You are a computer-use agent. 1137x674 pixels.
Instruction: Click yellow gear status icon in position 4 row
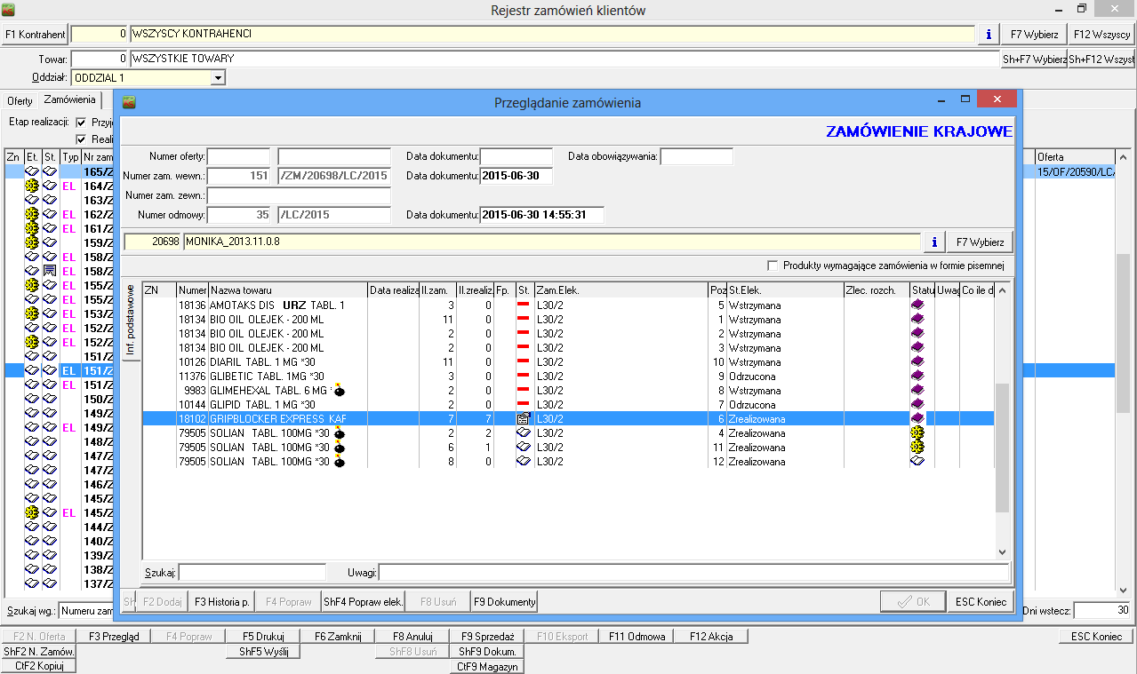[917, 433]
